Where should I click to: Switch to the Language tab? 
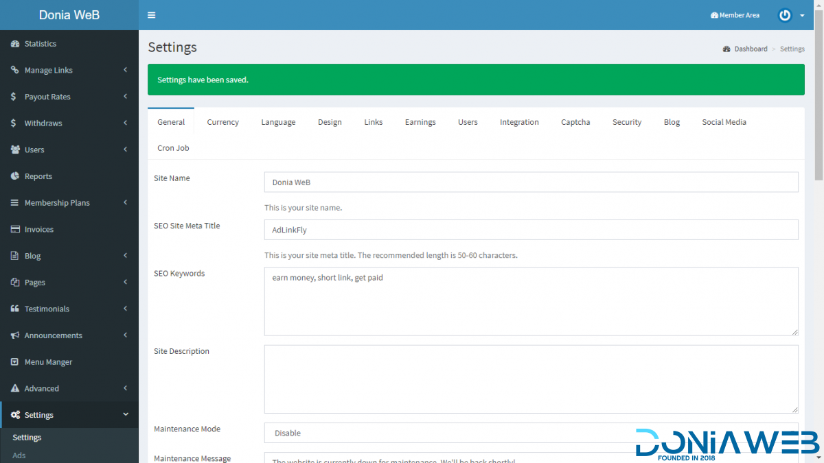pos(278,122)
